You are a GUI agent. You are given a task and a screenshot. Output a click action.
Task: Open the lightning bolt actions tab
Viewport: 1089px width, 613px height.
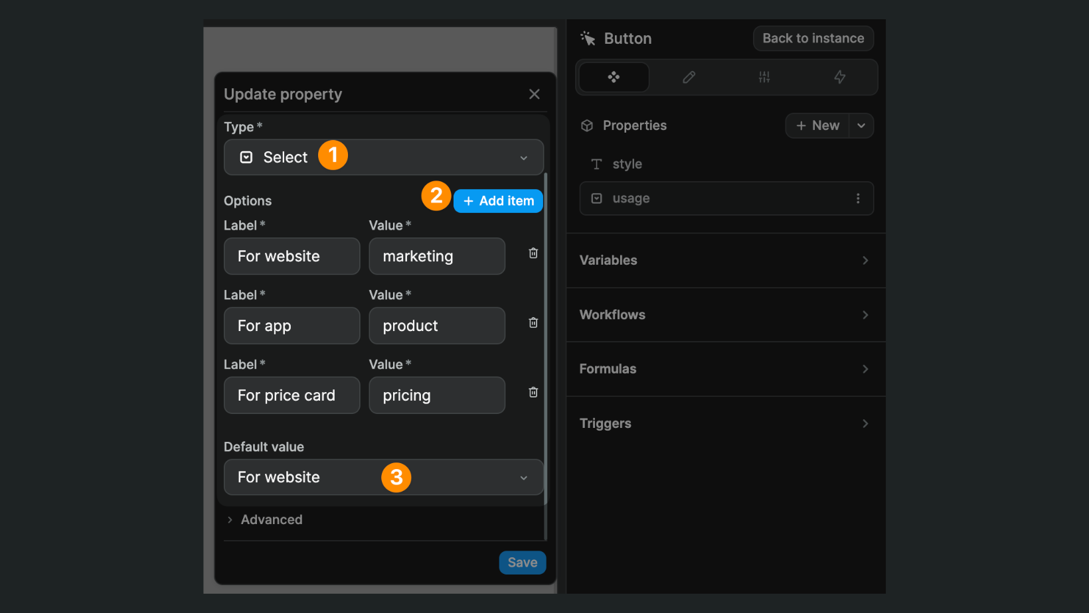pos(839,77)
